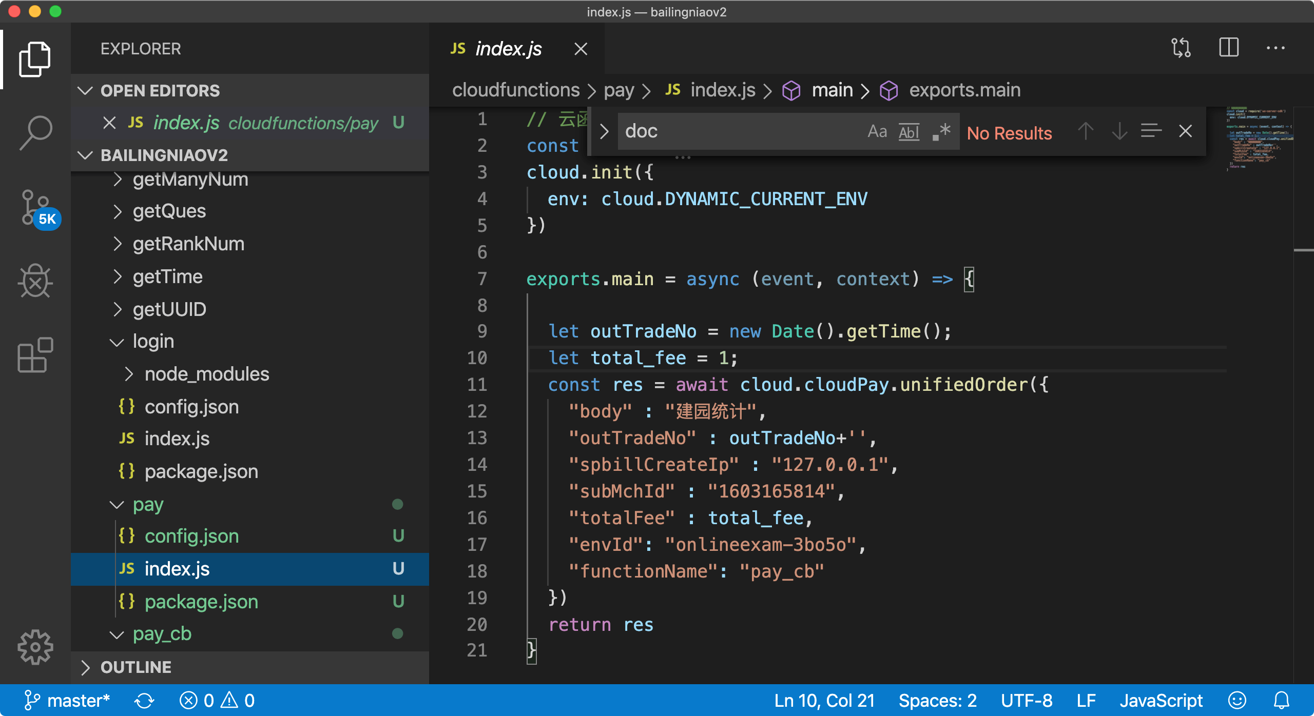Open the Run and Debug view
The width and height of the screenshot is (1314, 716).
(x=35, y=281)
